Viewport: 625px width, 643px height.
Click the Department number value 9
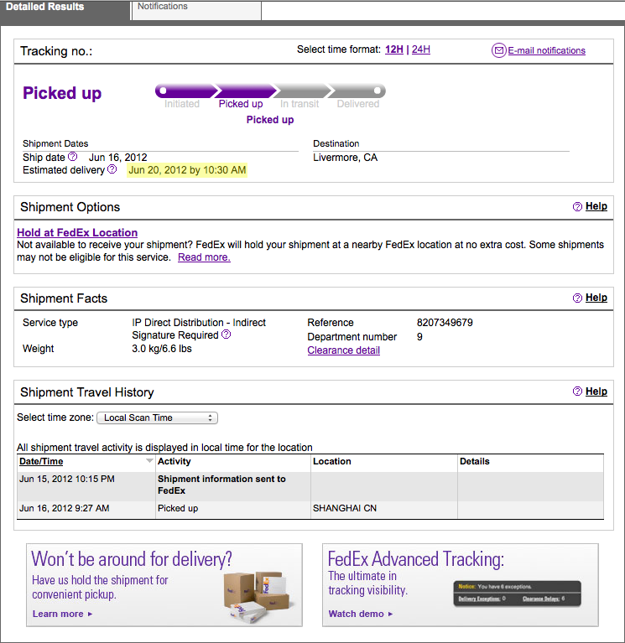tap(419, 337)
